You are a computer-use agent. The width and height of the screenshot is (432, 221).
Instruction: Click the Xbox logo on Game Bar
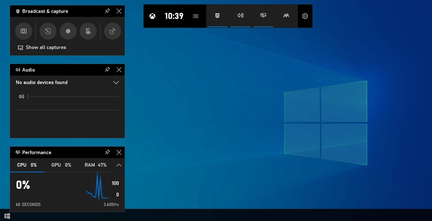click(152, 16)
